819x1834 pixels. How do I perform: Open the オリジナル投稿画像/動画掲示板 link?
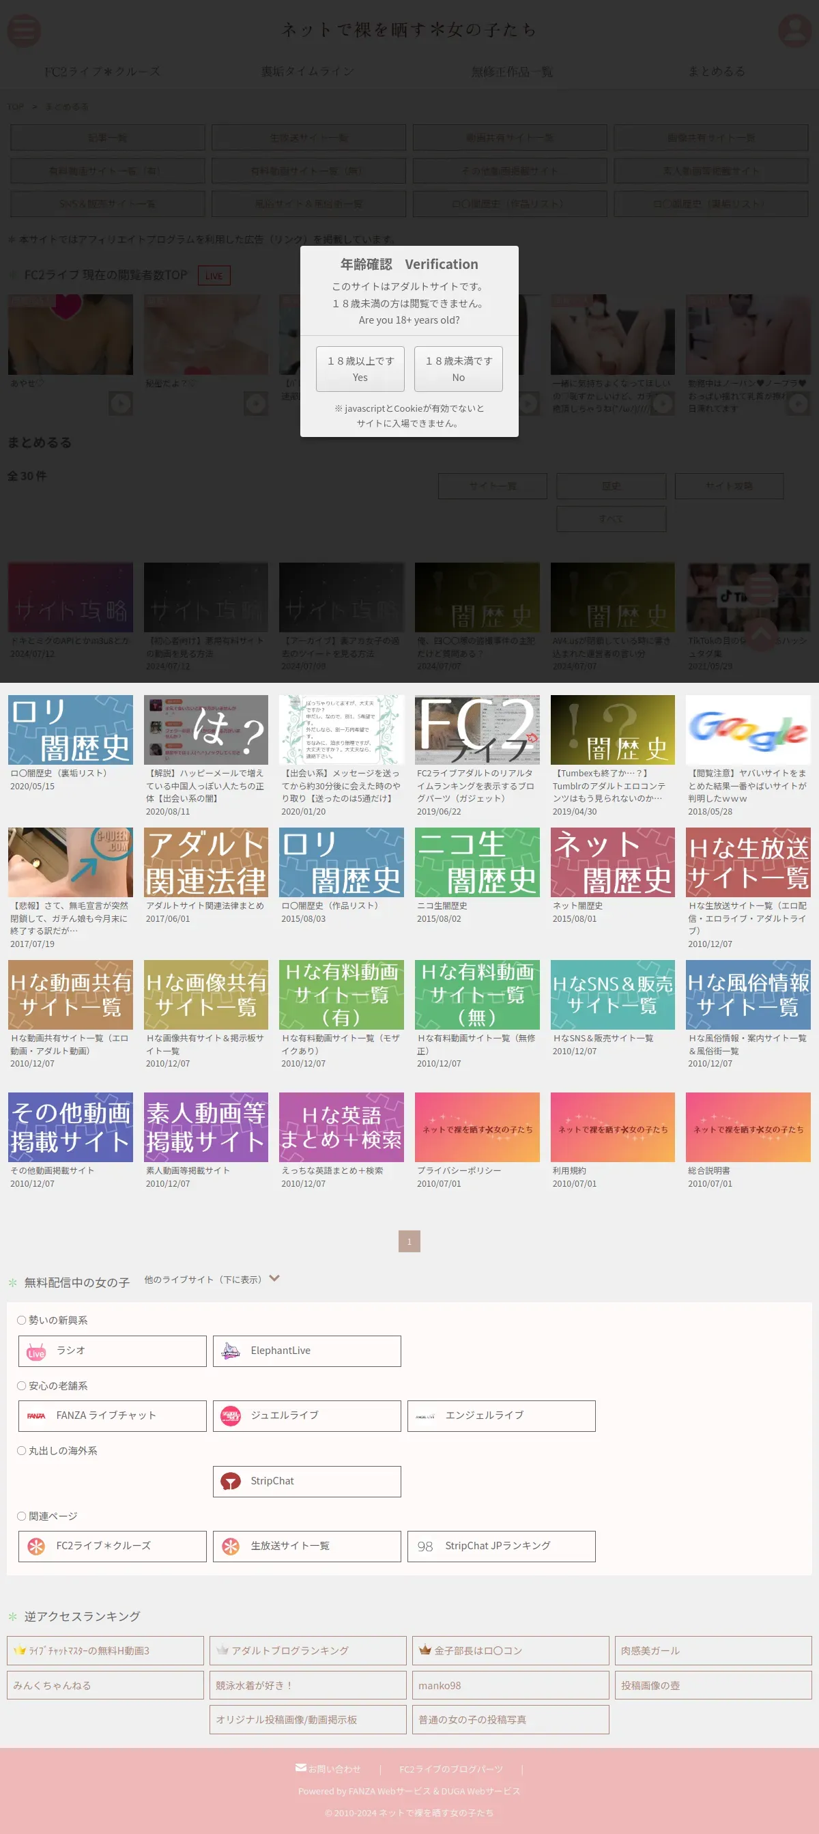click(308, 1719)
